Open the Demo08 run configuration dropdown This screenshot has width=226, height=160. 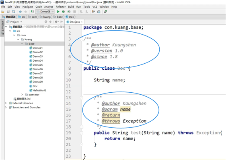pos(45,12)
